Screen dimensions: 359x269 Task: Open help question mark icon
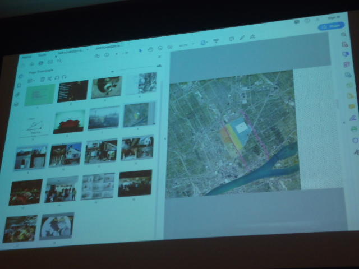[307, 21]
